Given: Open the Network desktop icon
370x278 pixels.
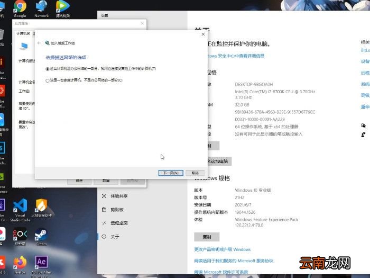Looking at the screenshot, I should [41, 9].
